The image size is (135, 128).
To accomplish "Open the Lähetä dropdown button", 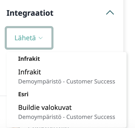I will (29, 38).
